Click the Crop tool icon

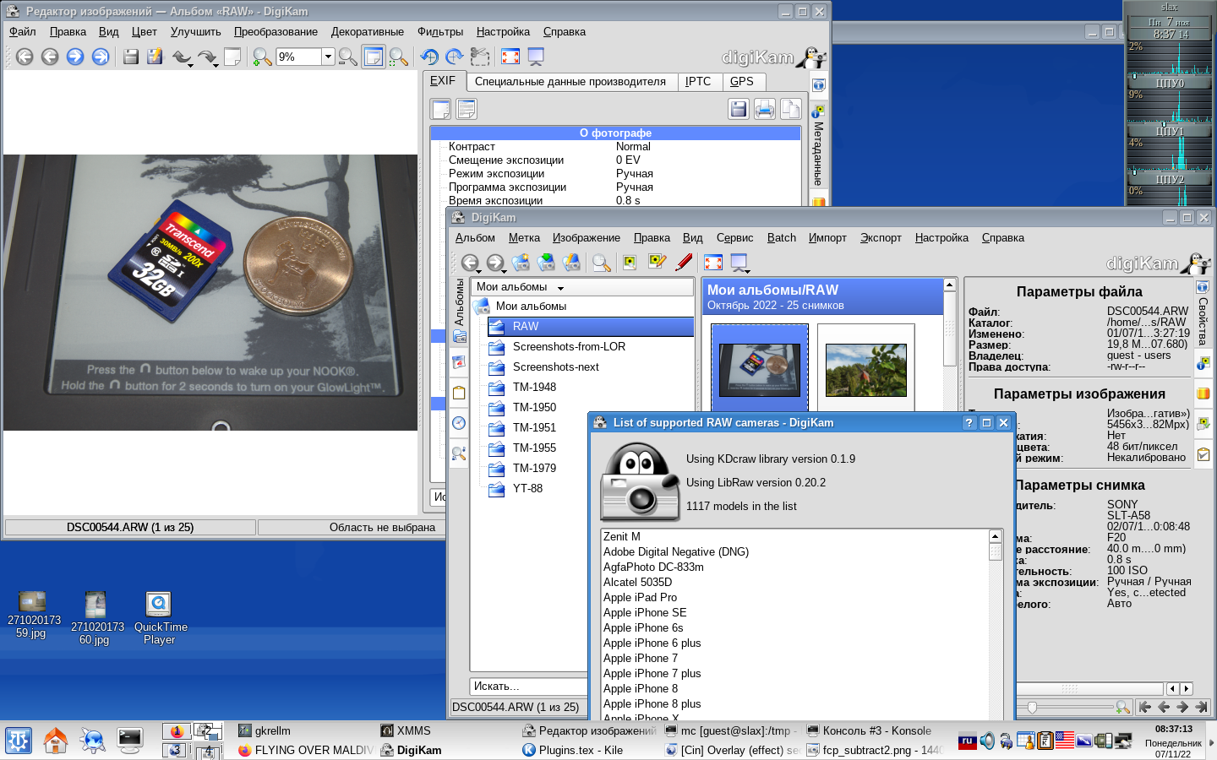[480, 57]
